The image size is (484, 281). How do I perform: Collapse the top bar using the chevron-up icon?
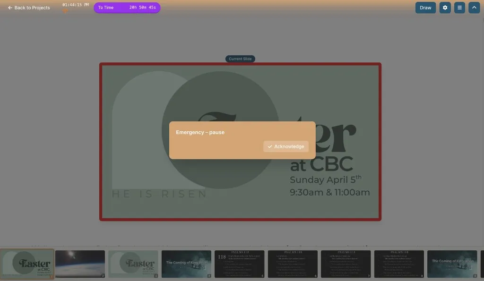[x=474, y=8]
